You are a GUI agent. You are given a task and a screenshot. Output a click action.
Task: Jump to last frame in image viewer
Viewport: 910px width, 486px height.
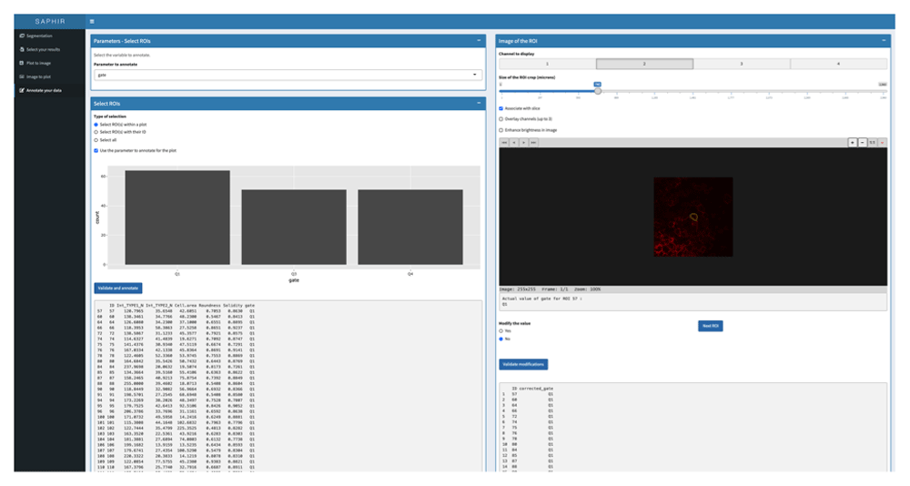pos(534,143)
